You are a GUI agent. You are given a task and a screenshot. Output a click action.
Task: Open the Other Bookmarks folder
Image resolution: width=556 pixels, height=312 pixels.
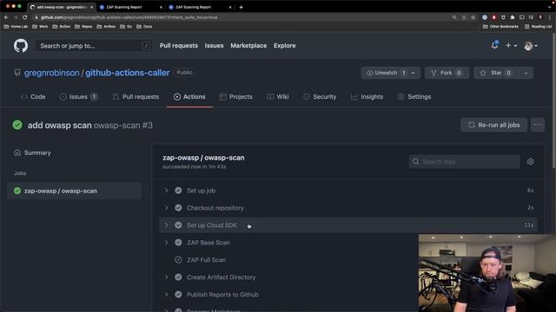click(500, 27)
